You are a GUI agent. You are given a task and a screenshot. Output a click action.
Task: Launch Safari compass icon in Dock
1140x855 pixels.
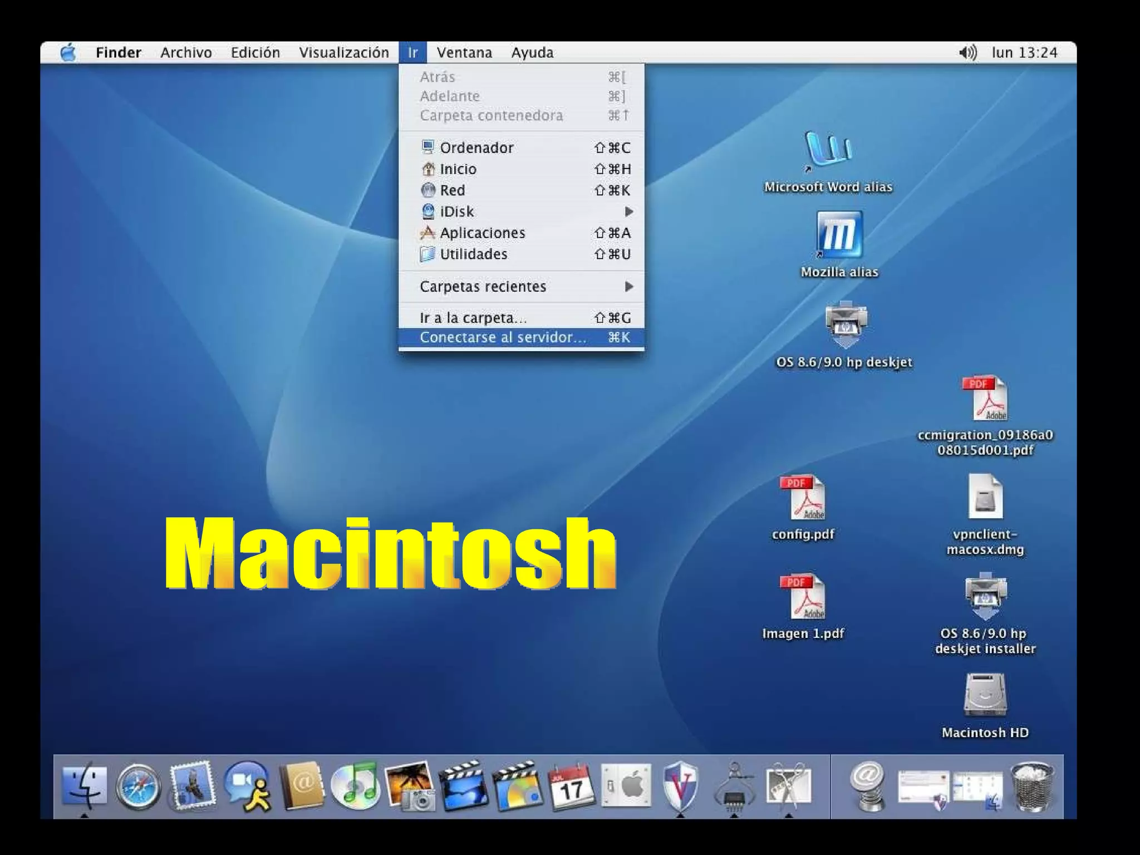tap(138, 787)
